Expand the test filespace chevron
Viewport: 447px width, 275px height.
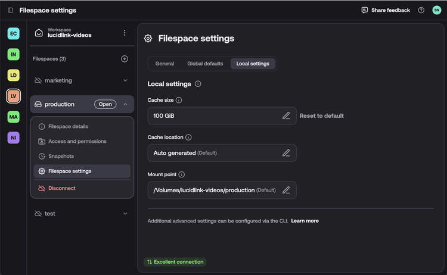(x=125, y=214)
